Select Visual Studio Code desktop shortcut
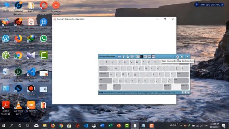This screenshot has height=129, width=229. (31, 75)
